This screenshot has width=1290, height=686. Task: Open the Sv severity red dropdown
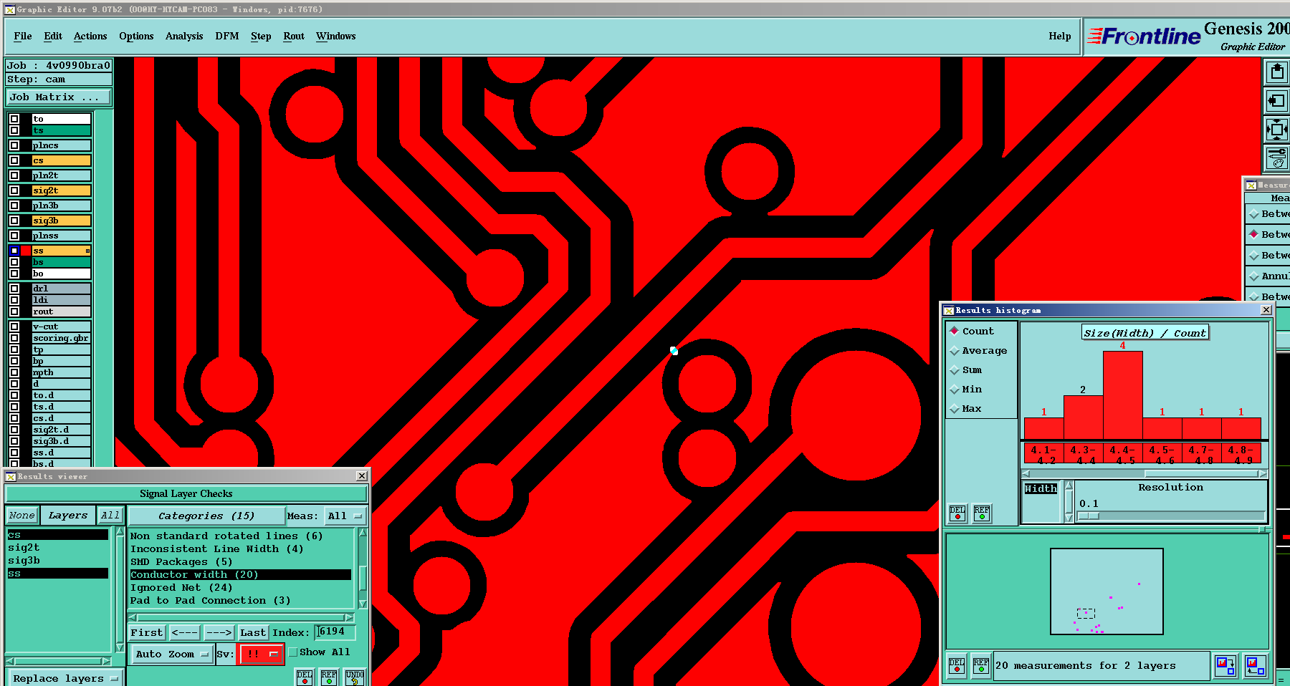click(261, 654)
